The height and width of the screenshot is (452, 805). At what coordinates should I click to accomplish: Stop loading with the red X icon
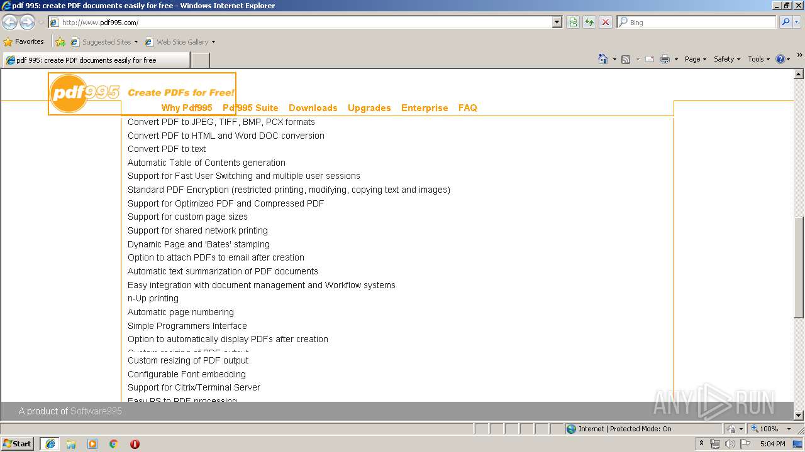606,22
